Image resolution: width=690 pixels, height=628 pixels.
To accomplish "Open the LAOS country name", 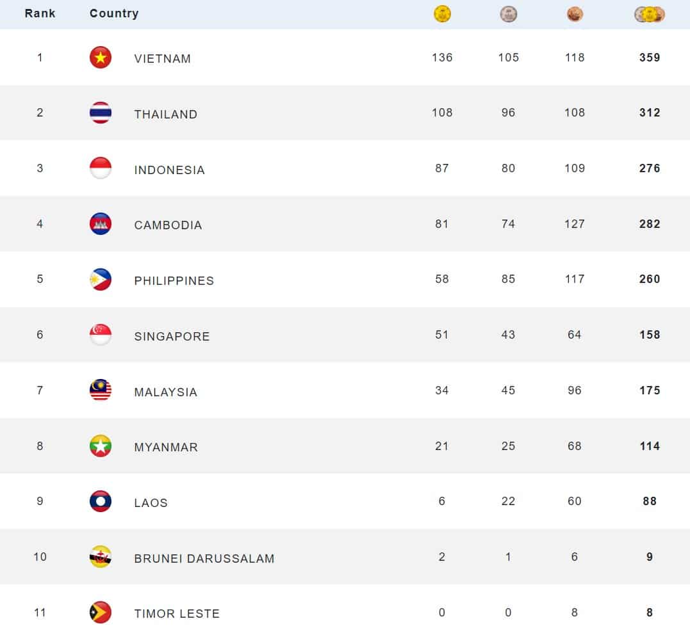I will tap(151, 503).
